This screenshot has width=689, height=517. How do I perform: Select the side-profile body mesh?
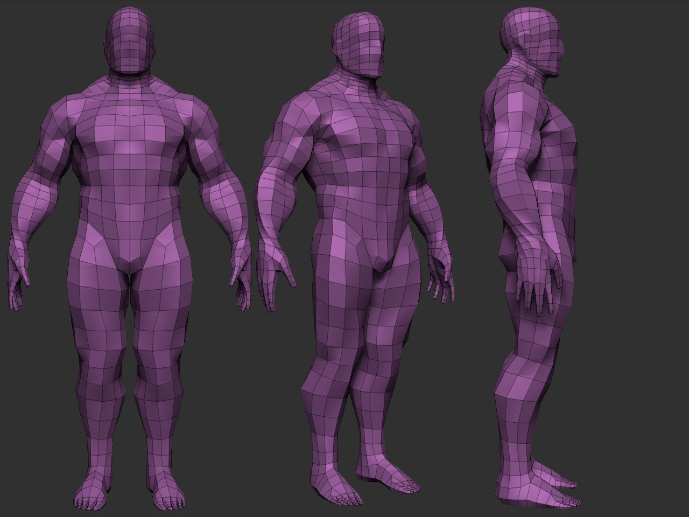(530, 258)
